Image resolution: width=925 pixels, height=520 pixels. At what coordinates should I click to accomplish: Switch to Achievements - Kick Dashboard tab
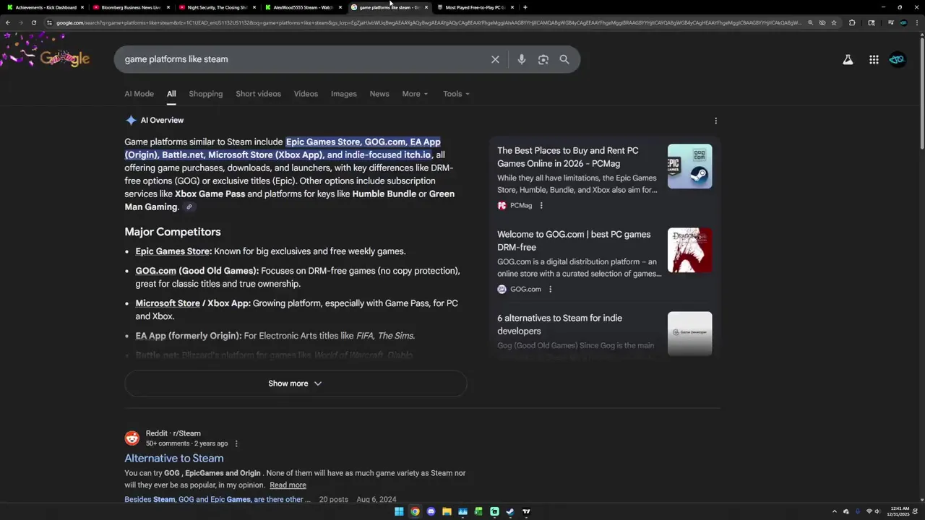click(43, 7)
